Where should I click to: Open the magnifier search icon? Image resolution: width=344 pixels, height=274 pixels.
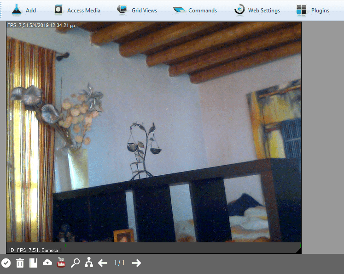pos(75,263)
